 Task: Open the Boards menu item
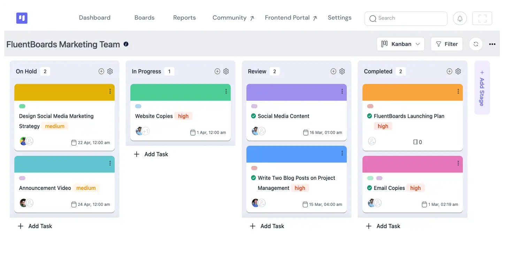pyautogui.click(x=144, y=18)
